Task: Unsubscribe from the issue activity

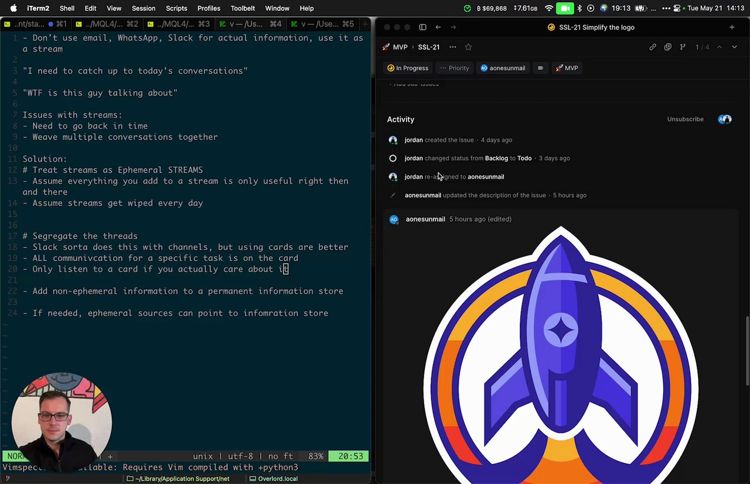Action: point(685,119)
